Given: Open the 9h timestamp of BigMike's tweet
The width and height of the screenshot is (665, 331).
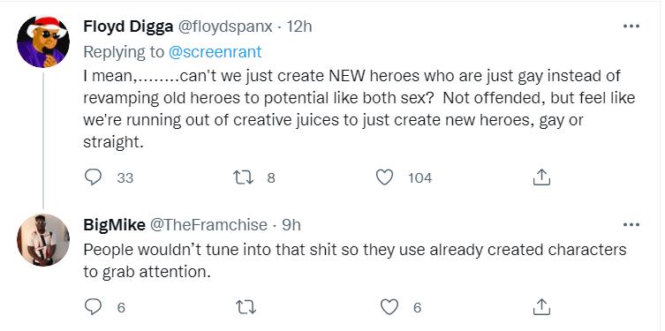Looking at the screenshot, I should coord(291,225).
